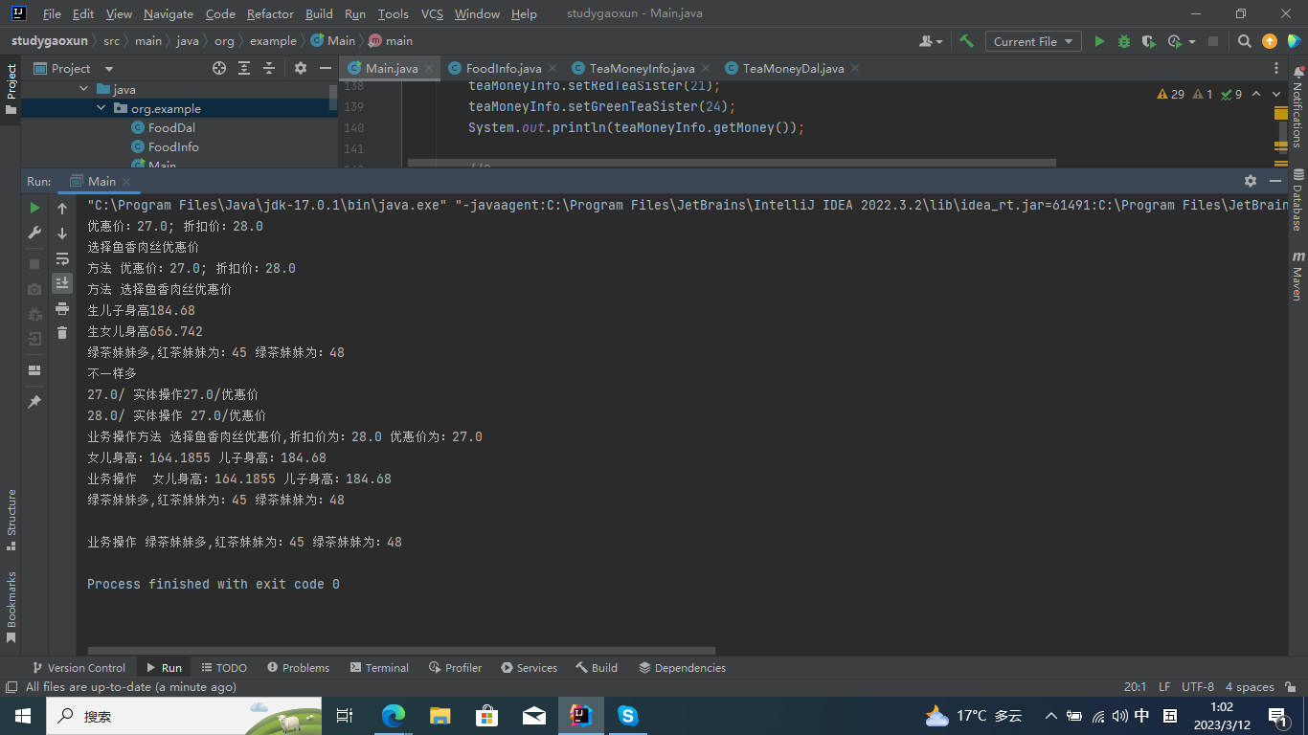
Task: Open the run with coverage dropdown arrow
Action: pos(1192,41)
